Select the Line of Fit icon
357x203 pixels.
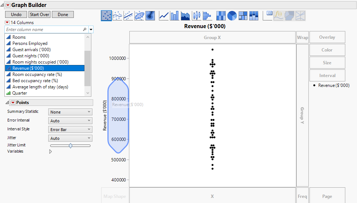point(128,16)
